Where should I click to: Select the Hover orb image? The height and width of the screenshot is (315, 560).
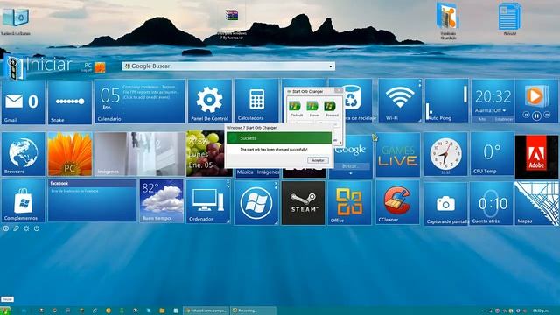click(313, 106)
